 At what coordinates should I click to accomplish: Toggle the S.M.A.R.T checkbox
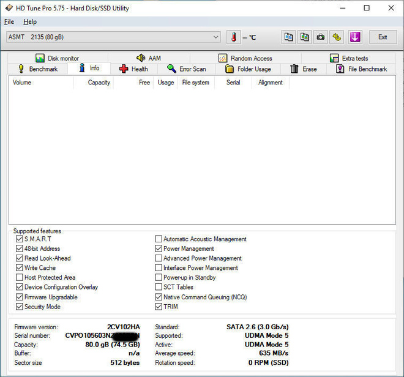20,239
